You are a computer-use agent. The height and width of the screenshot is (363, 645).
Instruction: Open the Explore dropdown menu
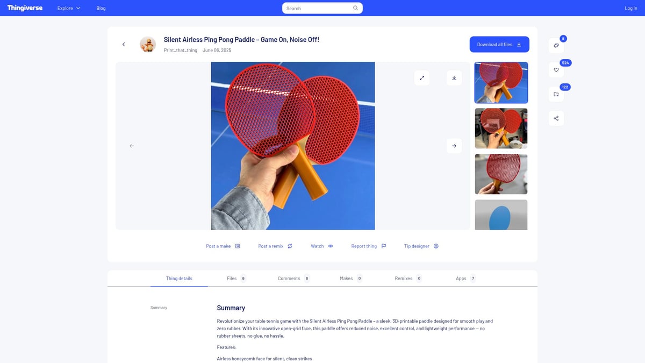tap(69, 8)
